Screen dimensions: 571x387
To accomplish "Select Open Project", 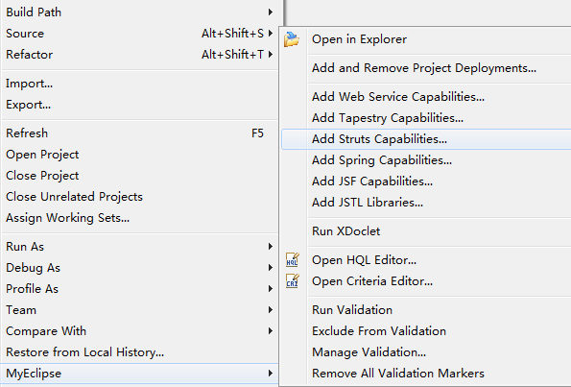I will [x=140, y=155].
